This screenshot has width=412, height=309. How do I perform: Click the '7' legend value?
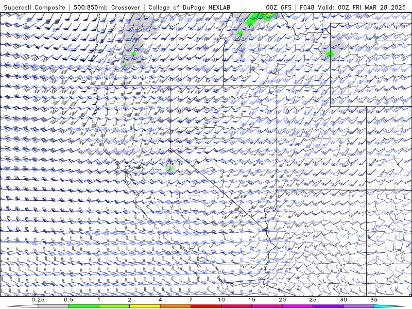[191, 300]
